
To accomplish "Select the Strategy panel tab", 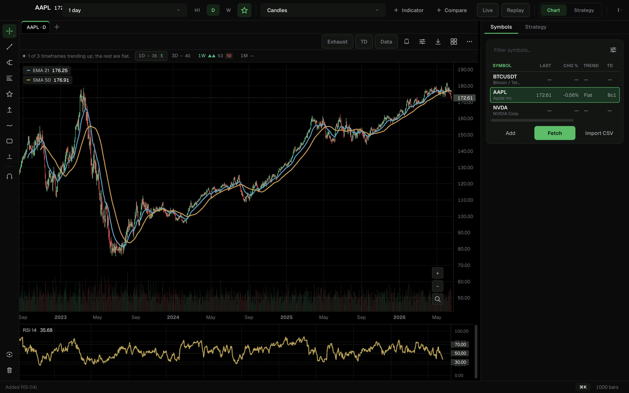I will pyautogui.click(x=535, y=27).
